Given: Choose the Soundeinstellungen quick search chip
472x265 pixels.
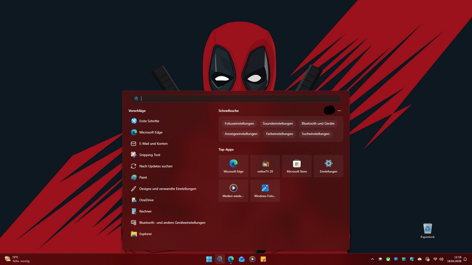Looking at the screenshot, I should [x=278, y=124].
